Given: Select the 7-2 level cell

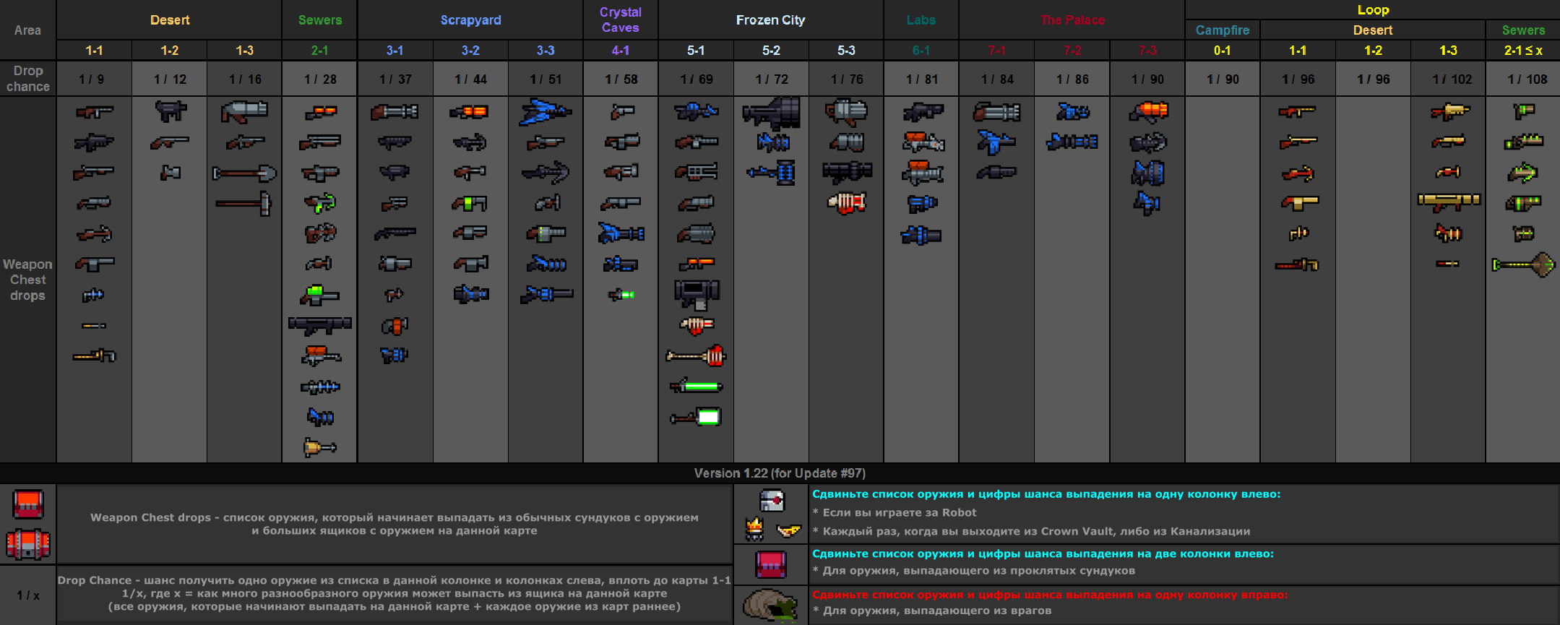Looking at the screenshot, I should [x=1072, y=51].
